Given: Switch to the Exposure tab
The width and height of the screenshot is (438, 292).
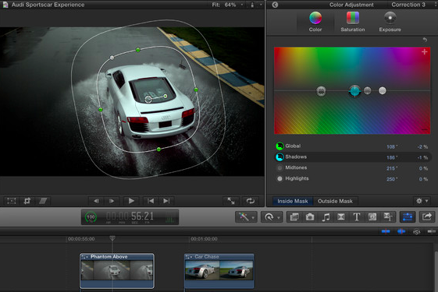Looking at the screenshot, I should click(x=390, y=22).
